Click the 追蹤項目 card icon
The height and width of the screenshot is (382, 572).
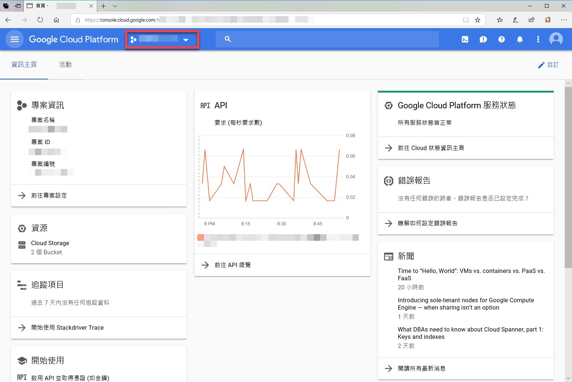tap(22, 285)
